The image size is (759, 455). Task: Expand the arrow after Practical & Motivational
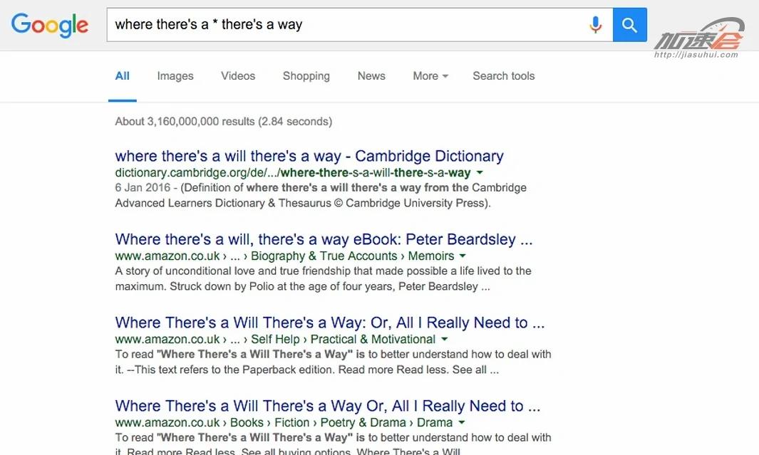445,340
